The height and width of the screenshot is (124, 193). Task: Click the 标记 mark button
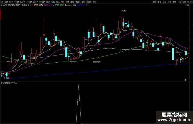tap(184, 2)
